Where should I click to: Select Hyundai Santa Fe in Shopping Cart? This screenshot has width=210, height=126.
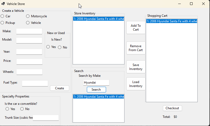click(172, 21)
